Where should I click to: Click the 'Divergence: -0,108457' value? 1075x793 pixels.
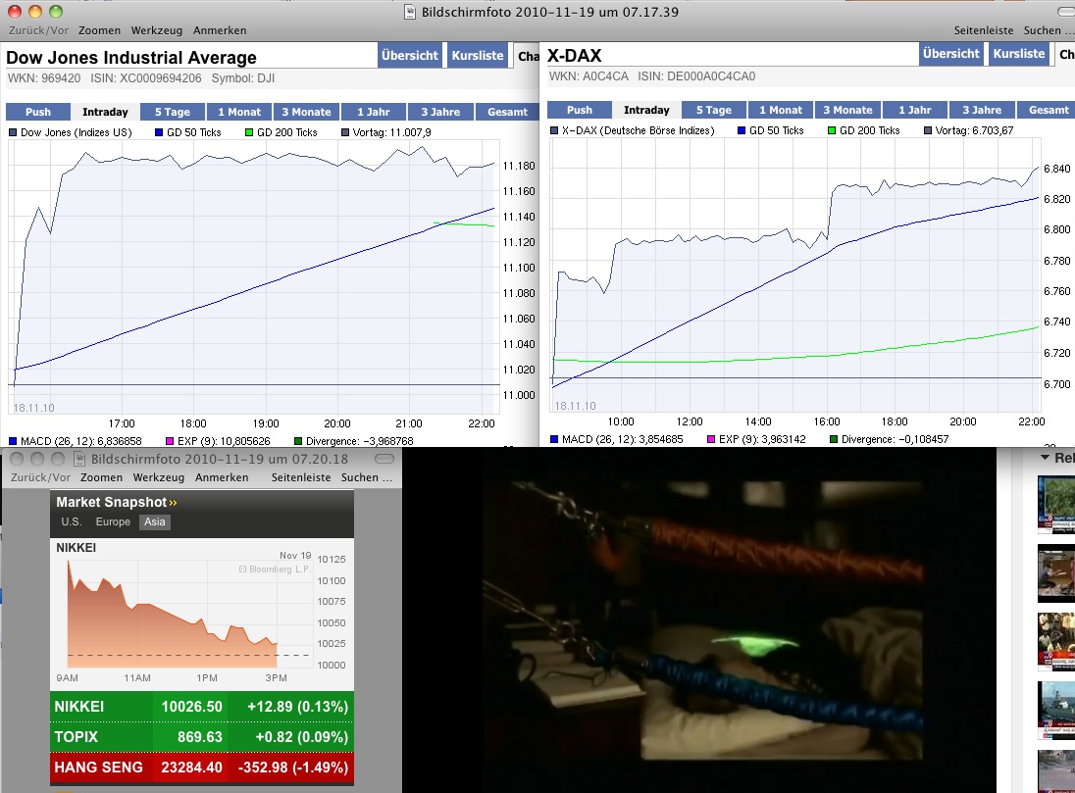click(x=896, y=439)
